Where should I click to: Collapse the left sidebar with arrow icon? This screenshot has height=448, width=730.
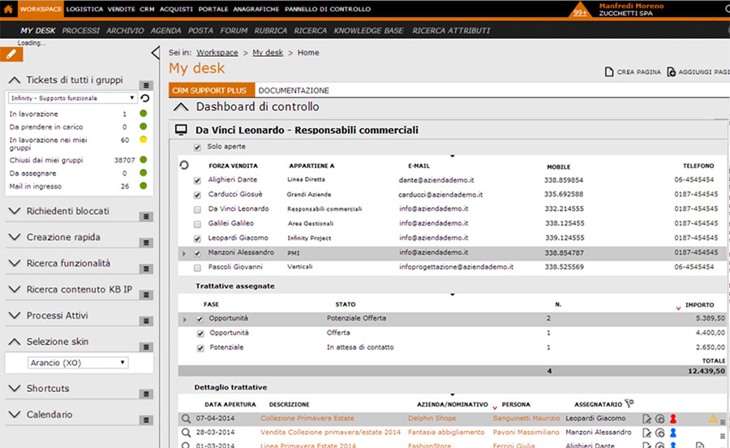click(x=156, y=54)
